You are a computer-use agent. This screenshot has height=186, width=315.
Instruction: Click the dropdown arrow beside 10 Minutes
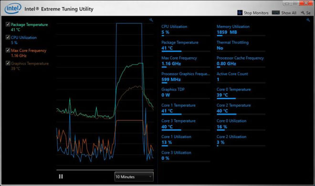(150, 176)
